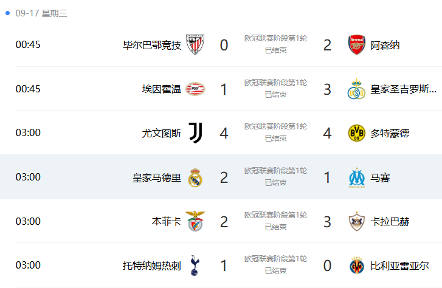
Task: Open the 多特蒙德 team page link
Action: pyautogui.click(x=390, y=133)
